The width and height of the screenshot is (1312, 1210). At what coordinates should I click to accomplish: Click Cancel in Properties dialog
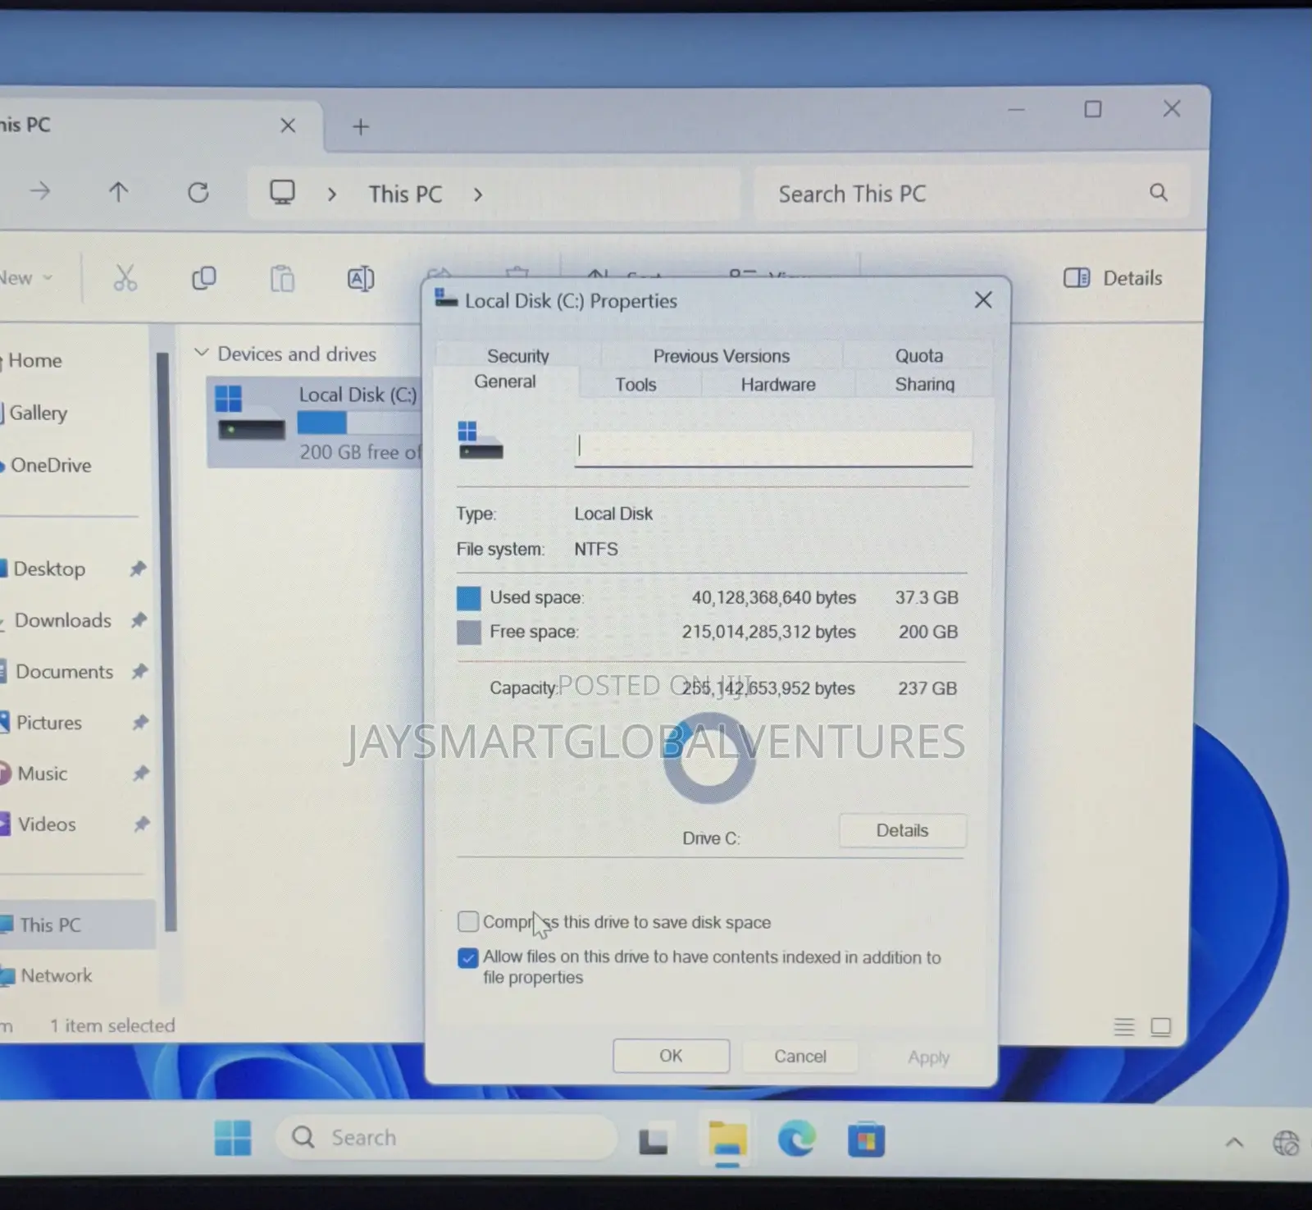point(800,1057)
